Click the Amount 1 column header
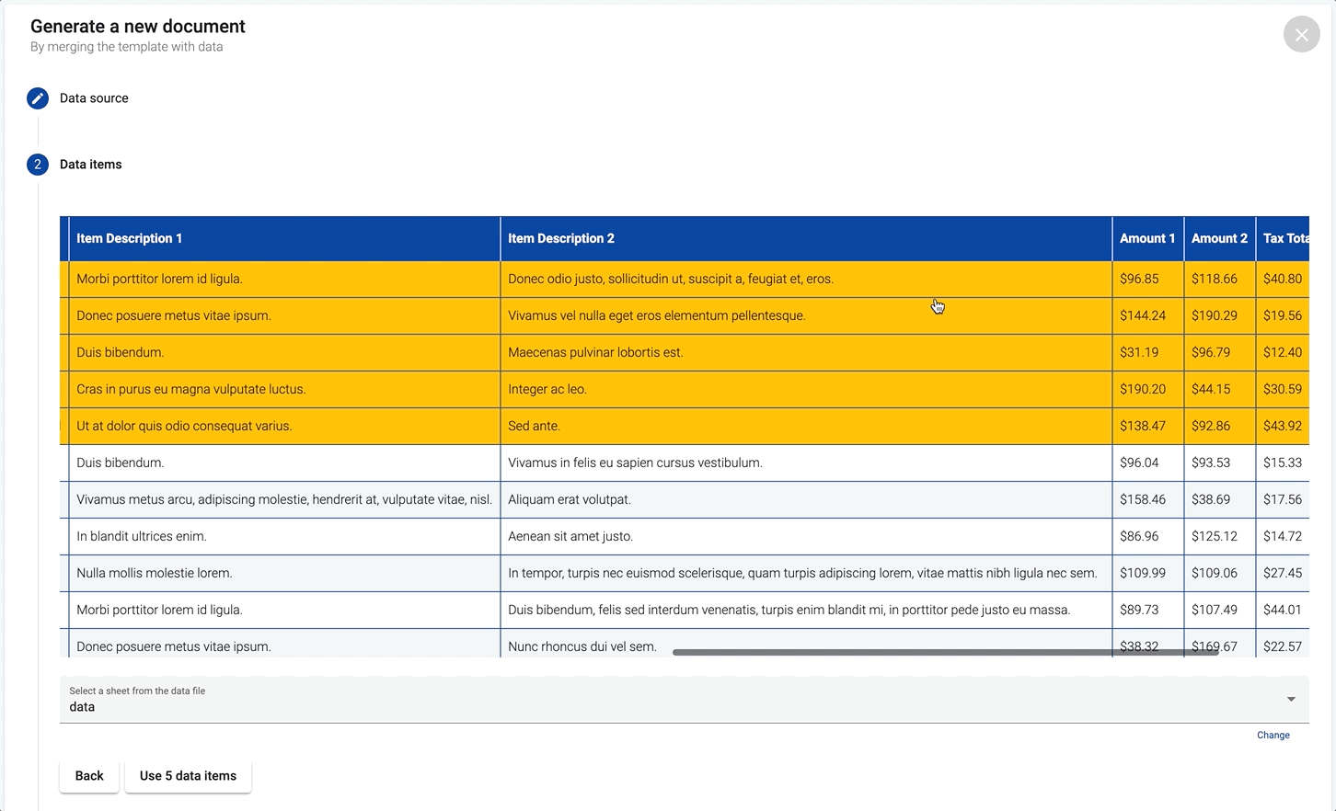Viewport: 1336px width, 811px height. pyautogui.click(x=1147, y=239)
